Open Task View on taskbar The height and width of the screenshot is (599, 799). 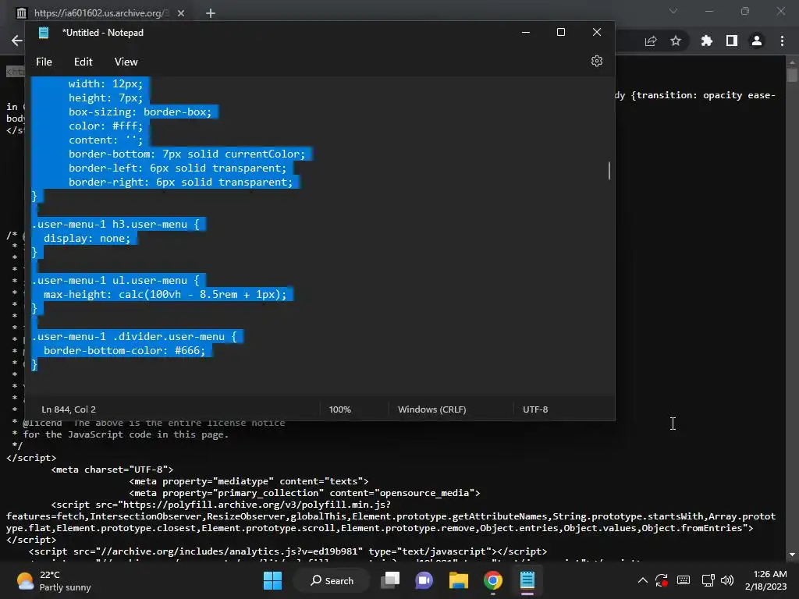390,580
